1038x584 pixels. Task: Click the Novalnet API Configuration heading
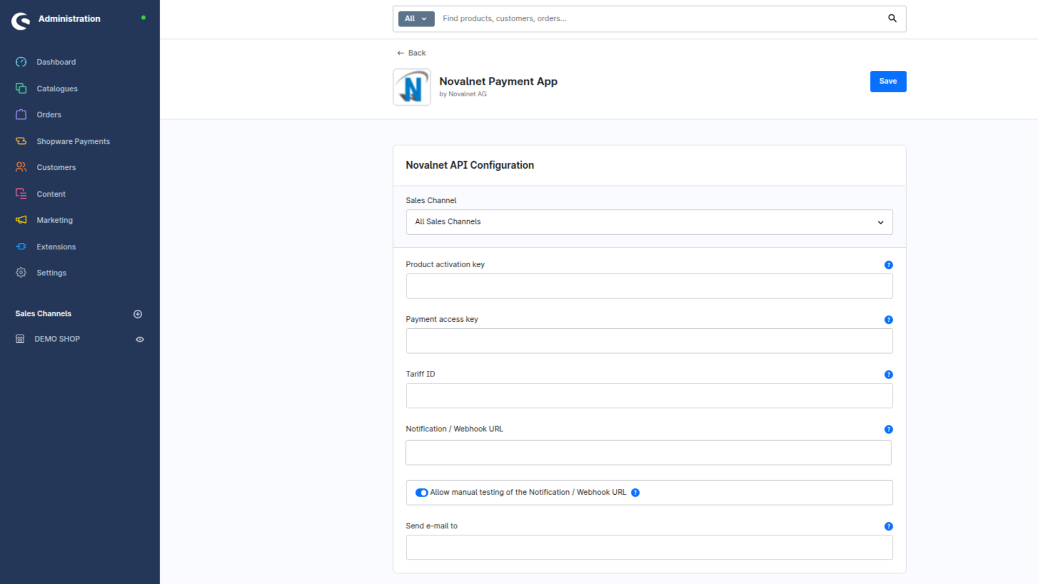pos(470,165)
